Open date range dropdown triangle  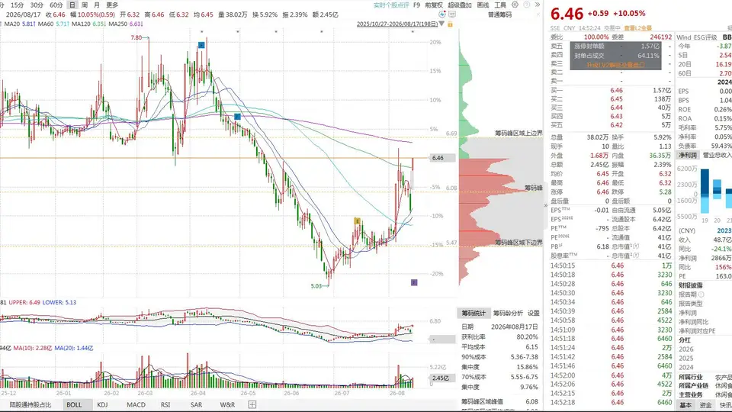click(x=442, y=24)
